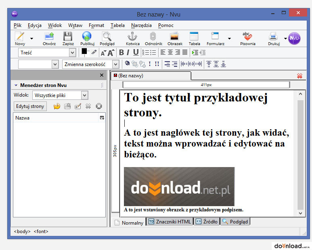Open the Plik menu
The image size is (312, 250).
pos(17,25)
